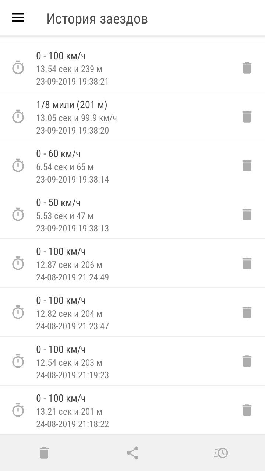Image resolution: width=265 pixels, height=471 pixels.
Task: Tap stopwatch icon of 13.54 сек run
Action: click(x=18, y=68)
